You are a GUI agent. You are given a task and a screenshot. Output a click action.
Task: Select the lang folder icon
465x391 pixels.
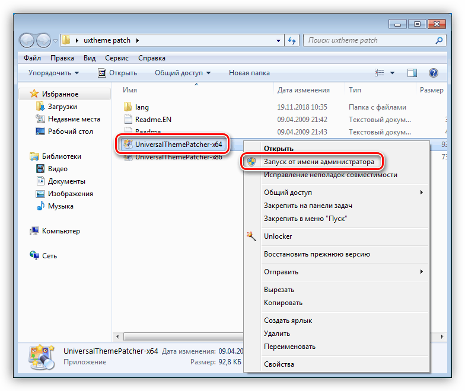(128, 107)
